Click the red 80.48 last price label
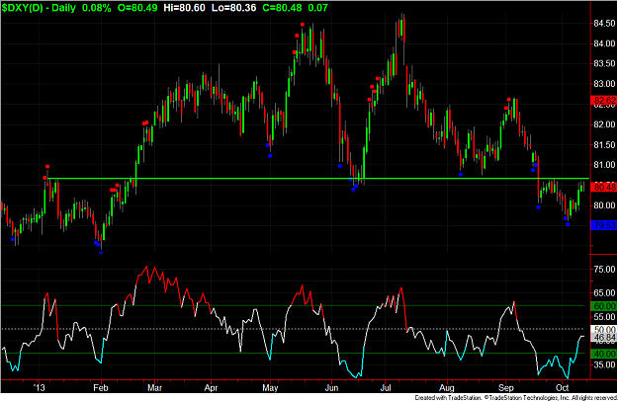618x401 pixels. [x=604, y=187]
